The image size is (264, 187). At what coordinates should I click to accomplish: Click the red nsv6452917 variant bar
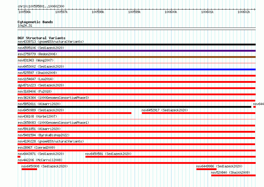coord(198,113)
